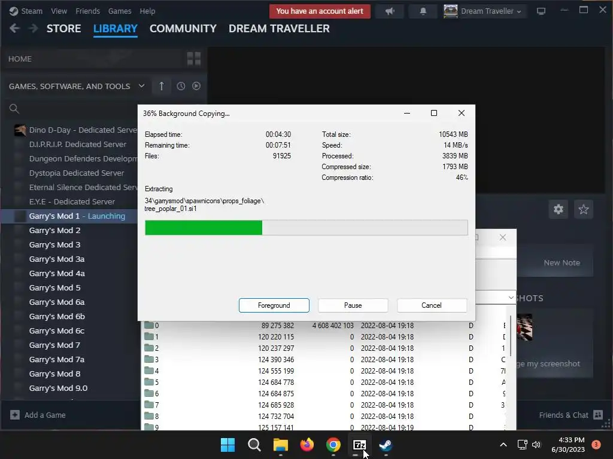Click the library search magnifier icon
This screenshot has height=459, width=613.
click(14, 109)
